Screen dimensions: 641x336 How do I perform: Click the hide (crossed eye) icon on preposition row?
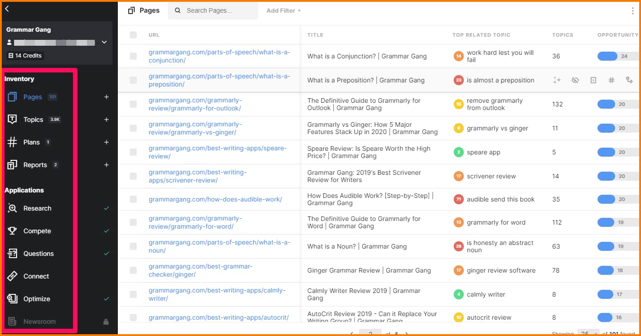pyautogui.click(x=575, y=80)
